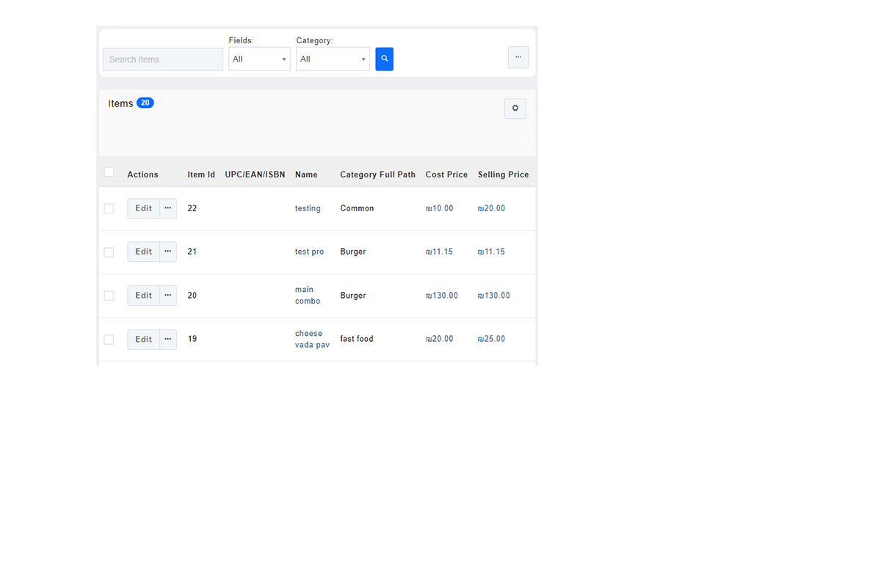Open more actions for item 20
The width and height of the screenshot is (881, 567).
(x=168, y=296)
